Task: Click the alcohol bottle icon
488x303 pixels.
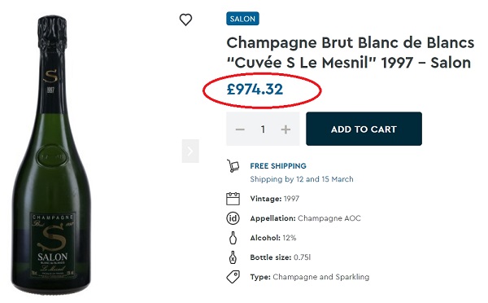Action: tap(233, 238)
